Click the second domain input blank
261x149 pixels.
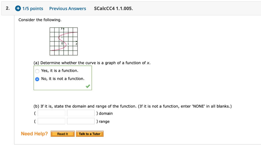[x=81, y=113]
